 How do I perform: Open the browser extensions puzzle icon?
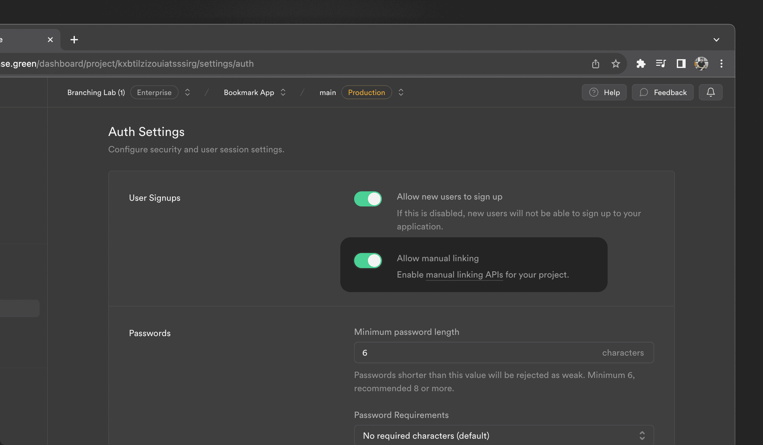click(641, 64)
